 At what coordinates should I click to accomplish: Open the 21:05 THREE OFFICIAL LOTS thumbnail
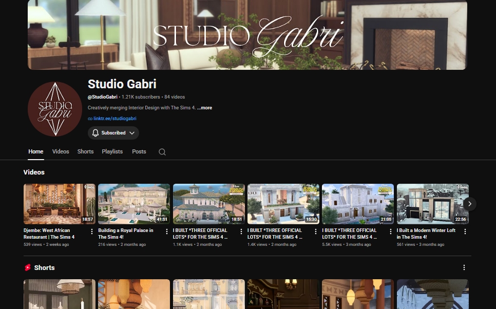[x=358, y=204]
